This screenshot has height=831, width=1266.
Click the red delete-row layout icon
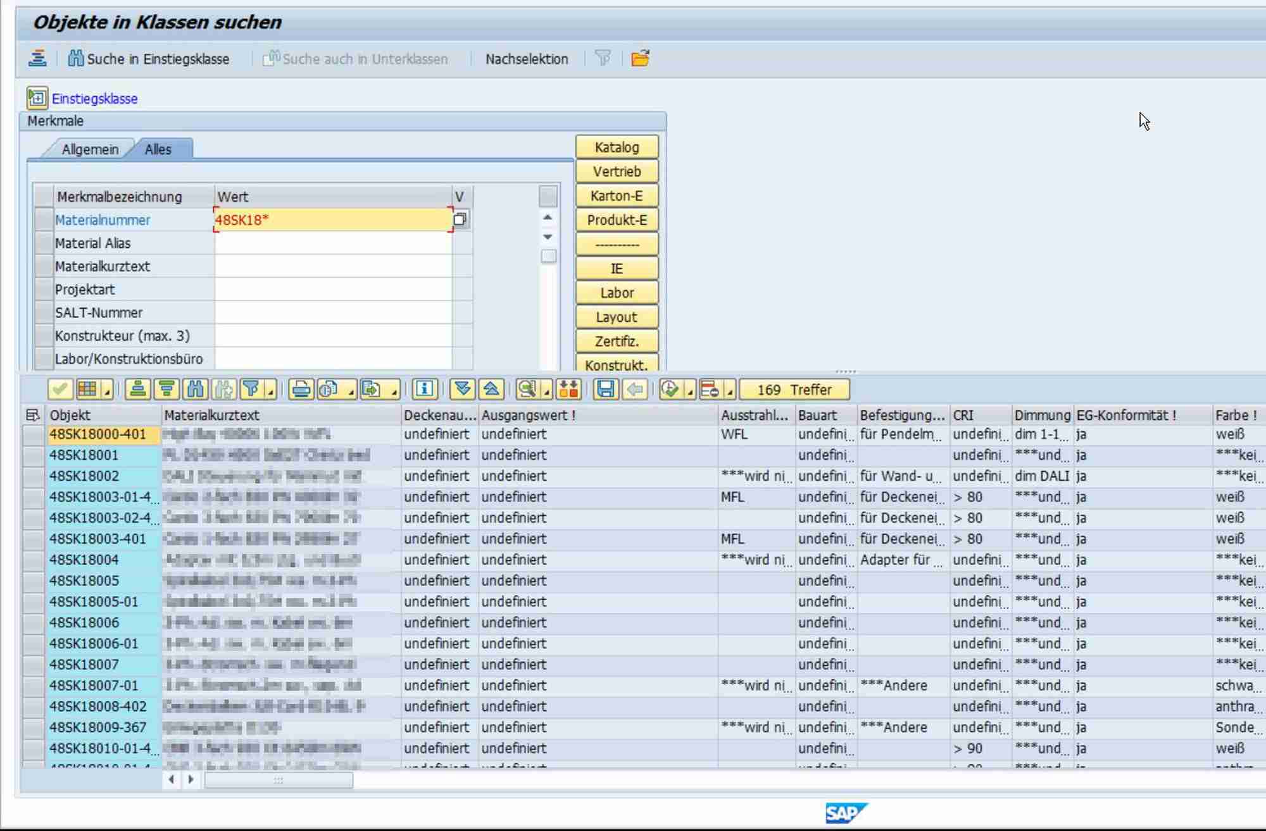click(710, 390)
